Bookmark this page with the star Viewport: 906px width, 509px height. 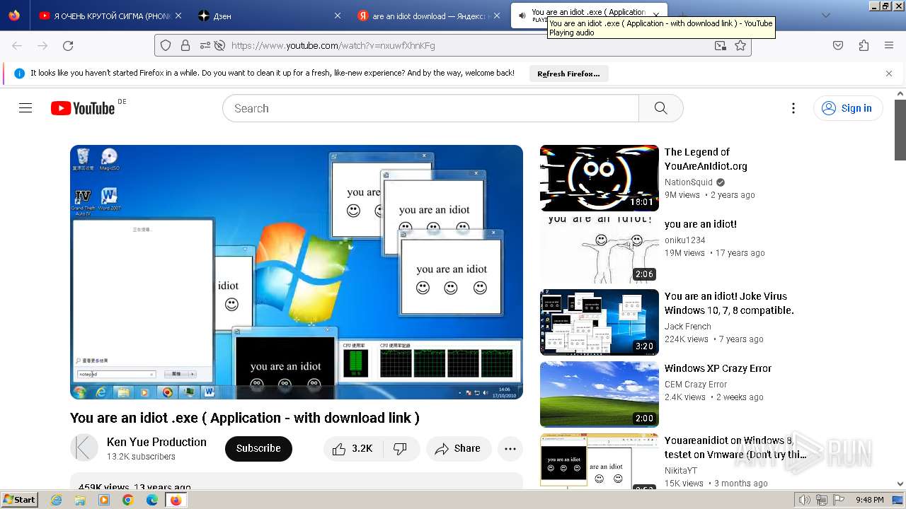[740, 45]
